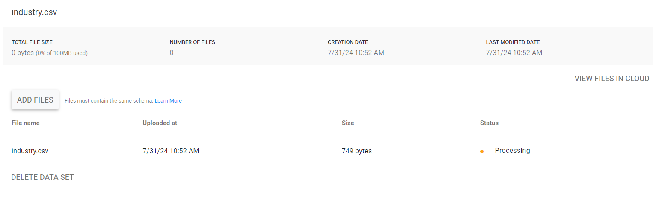Click the File name column header
659x208 pixels.
coord(26,123)
